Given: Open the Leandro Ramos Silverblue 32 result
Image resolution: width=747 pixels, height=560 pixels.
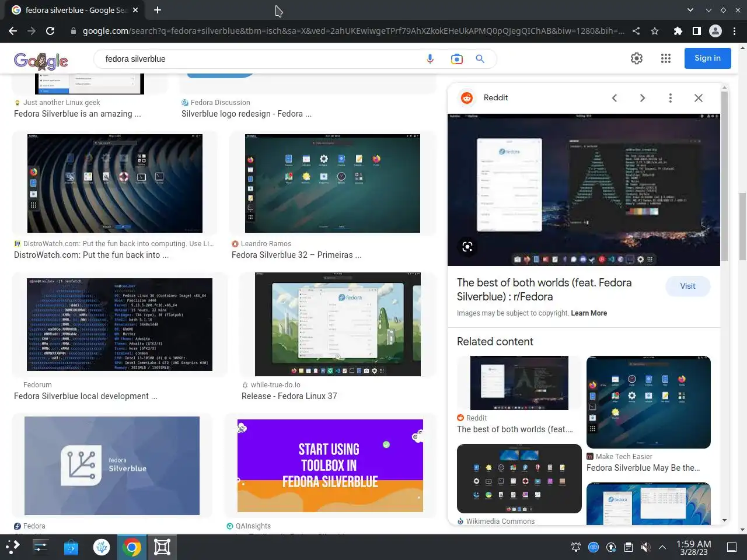Looking at the screenshot, I should pos(333,183).
